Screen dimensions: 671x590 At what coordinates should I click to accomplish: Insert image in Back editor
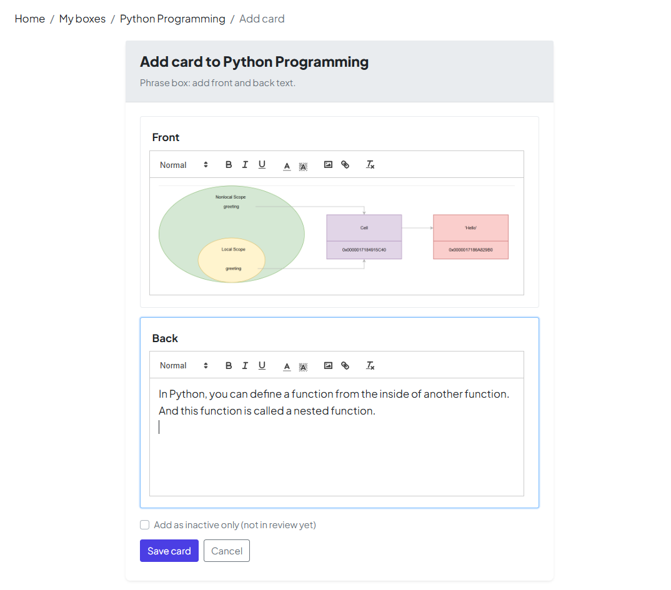(328, 366)
